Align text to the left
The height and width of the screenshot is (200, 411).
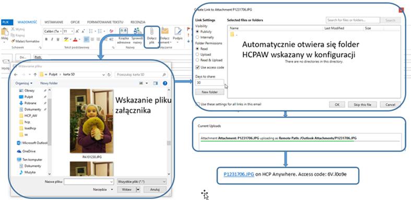(x=86, y=39)
